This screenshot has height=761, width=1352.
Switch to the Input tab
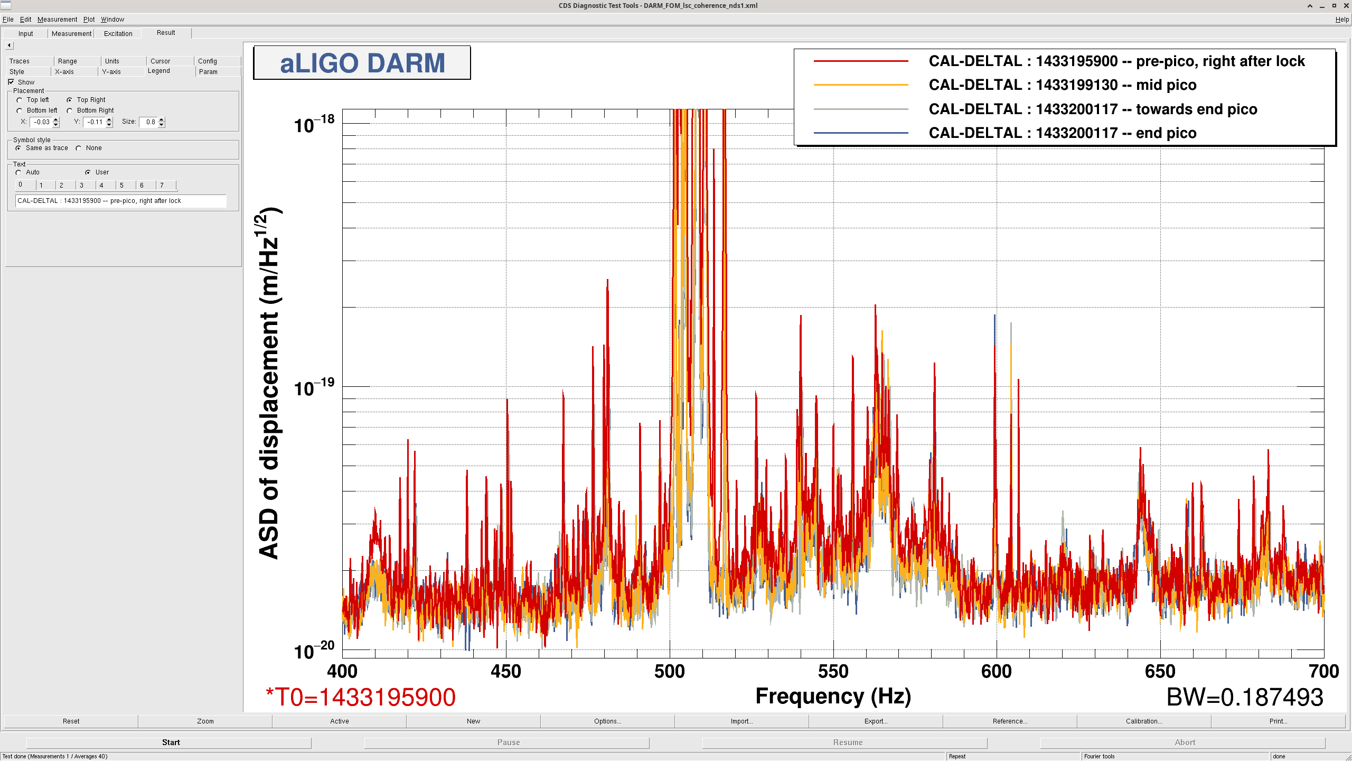click(25, 34)
